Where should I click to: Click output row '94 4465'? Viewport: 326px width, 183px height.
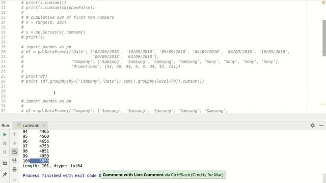[x=36, y=131]
